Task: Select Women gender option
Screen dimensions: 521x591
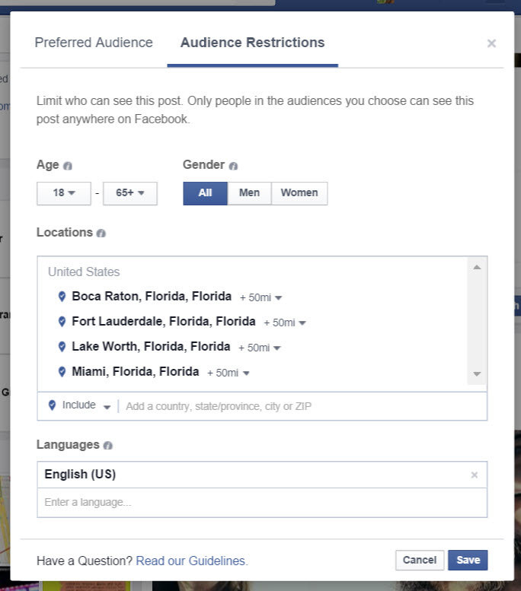Action: [299, 193]
